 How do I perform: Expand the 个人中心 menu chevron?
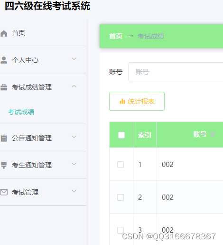pos(74,59)
